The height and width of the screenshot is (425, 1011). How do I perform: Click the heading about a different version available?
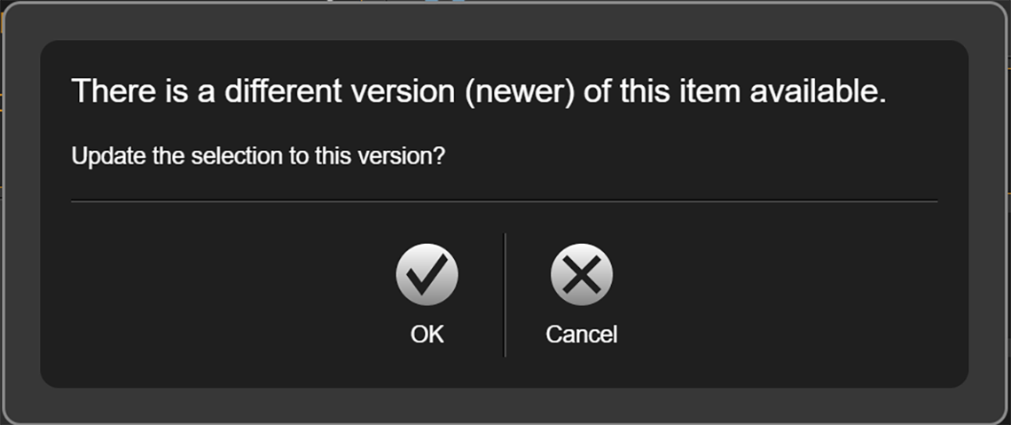[479, 91]
